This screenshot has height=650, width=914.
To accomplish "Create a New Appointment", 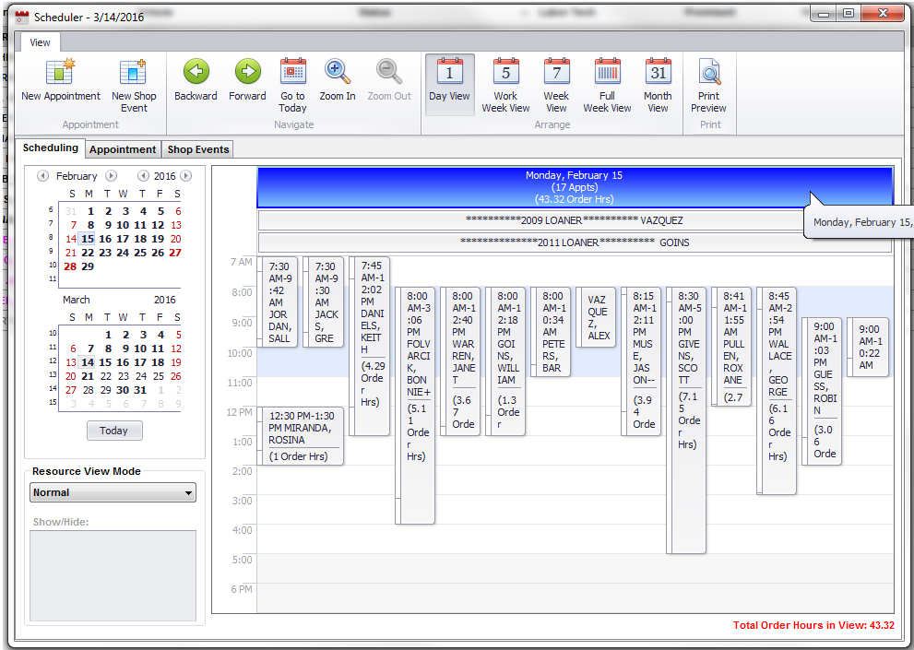I will (x=60, y=82).
